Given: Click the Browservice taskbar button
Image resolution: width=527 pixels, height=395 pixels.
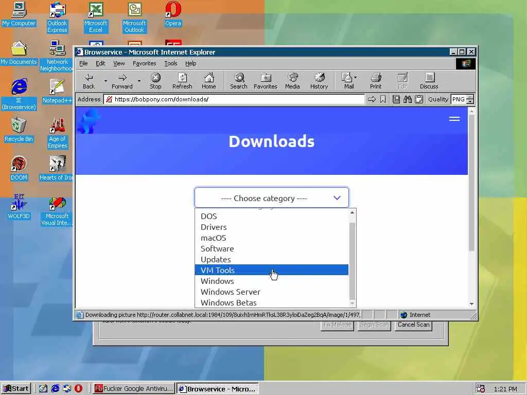Looking at the screenshot, I should pos(218,389).
